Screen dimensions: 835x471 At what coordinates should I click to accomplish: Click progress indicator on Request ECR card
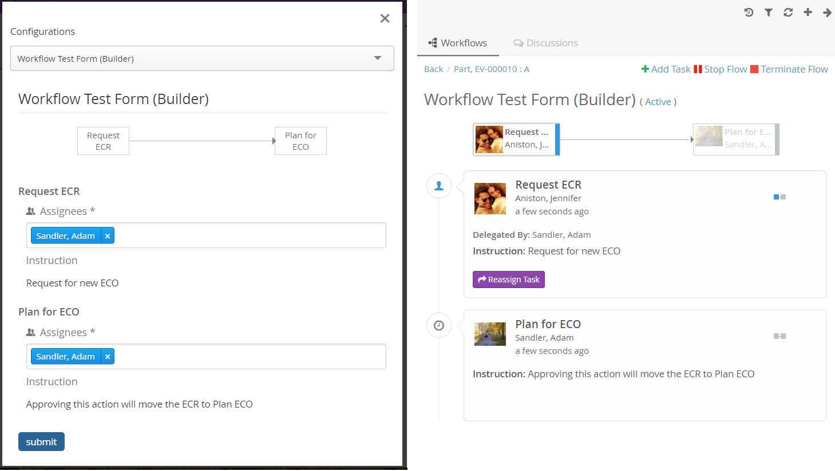pyautogui.click(x=779, y=197)
